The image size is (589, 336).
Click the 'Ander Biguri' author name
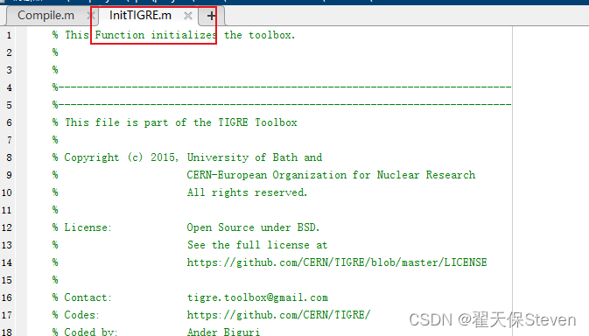point(223,332)
